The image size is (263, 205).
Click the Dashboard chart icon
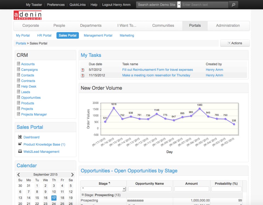[20, 137]
